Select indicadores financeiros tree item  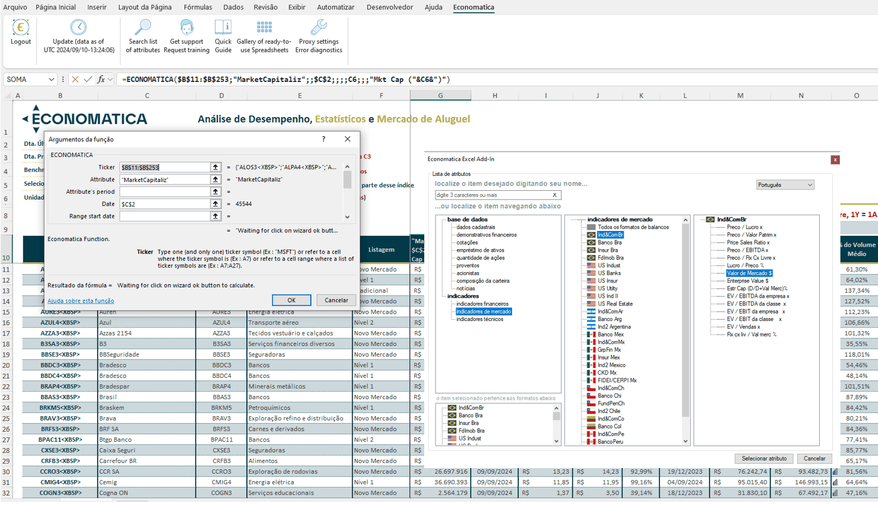(x=482, y=304)
